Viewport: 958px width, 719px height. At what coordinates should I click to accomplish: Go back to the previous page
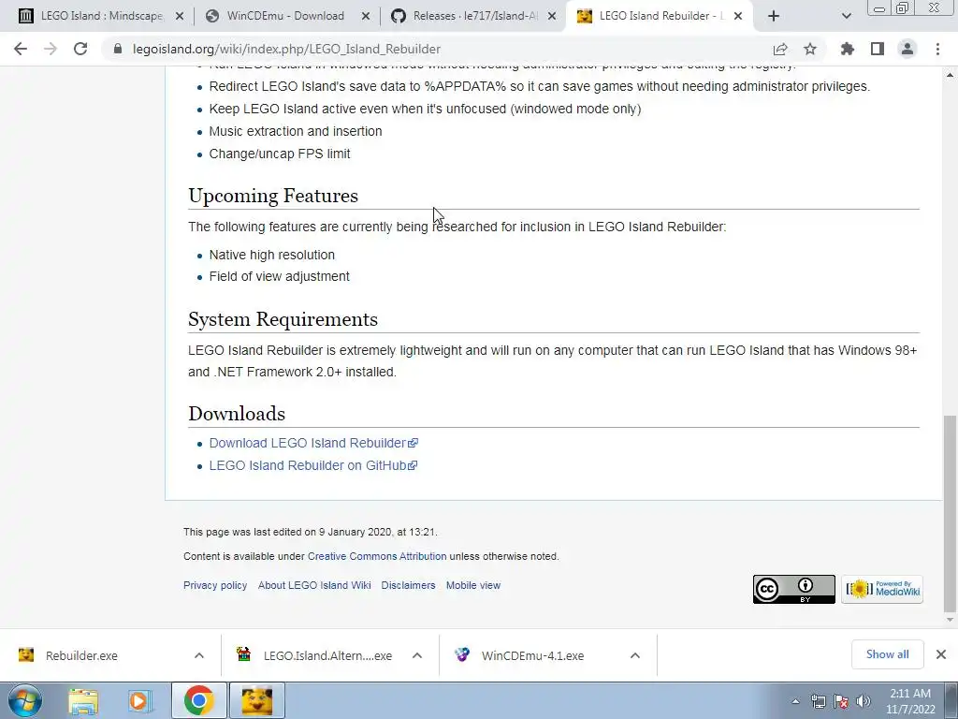click(21, 49)
